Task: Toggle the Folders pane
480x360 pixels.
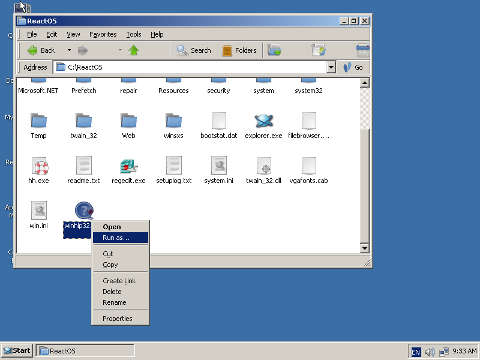Action: coord(239,50)
